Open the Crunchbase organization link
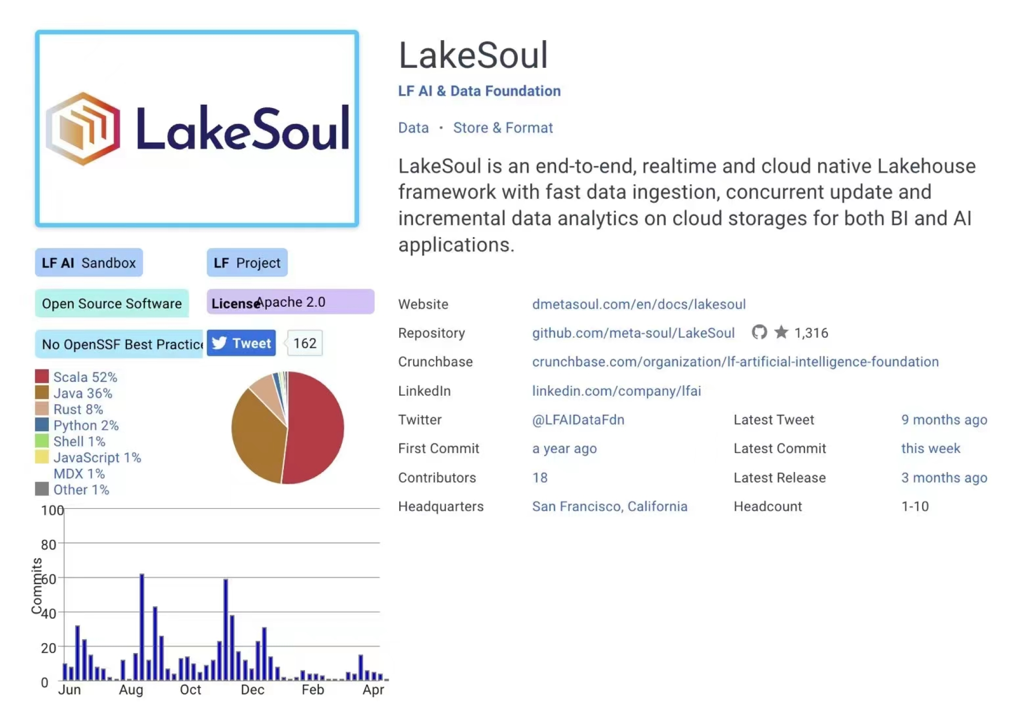The width and height of the screenshot is (1025, 711). (x=735, y=362)
